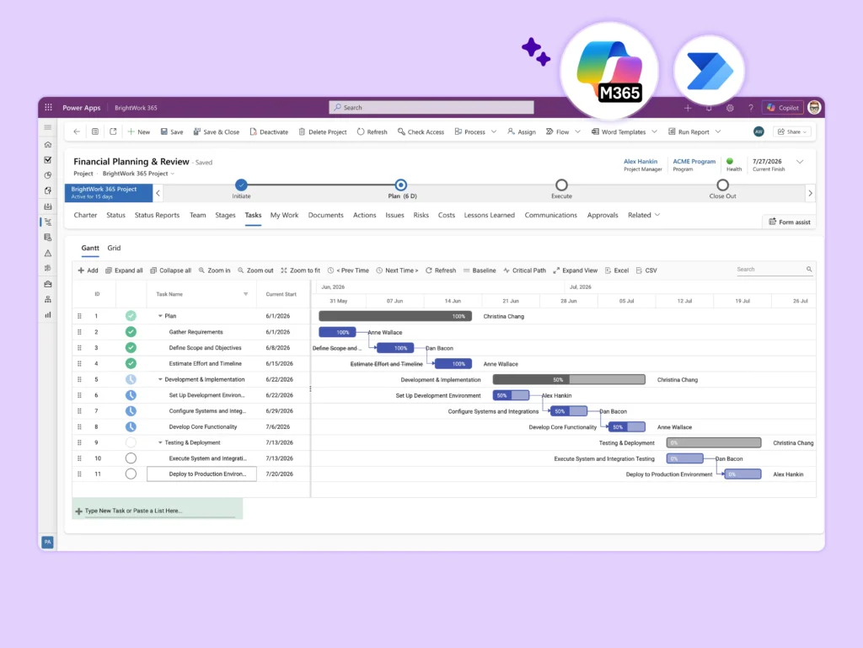Expand the Related tab dropdown
This screenshot has height=648, width=863.
tap(644, 215)
